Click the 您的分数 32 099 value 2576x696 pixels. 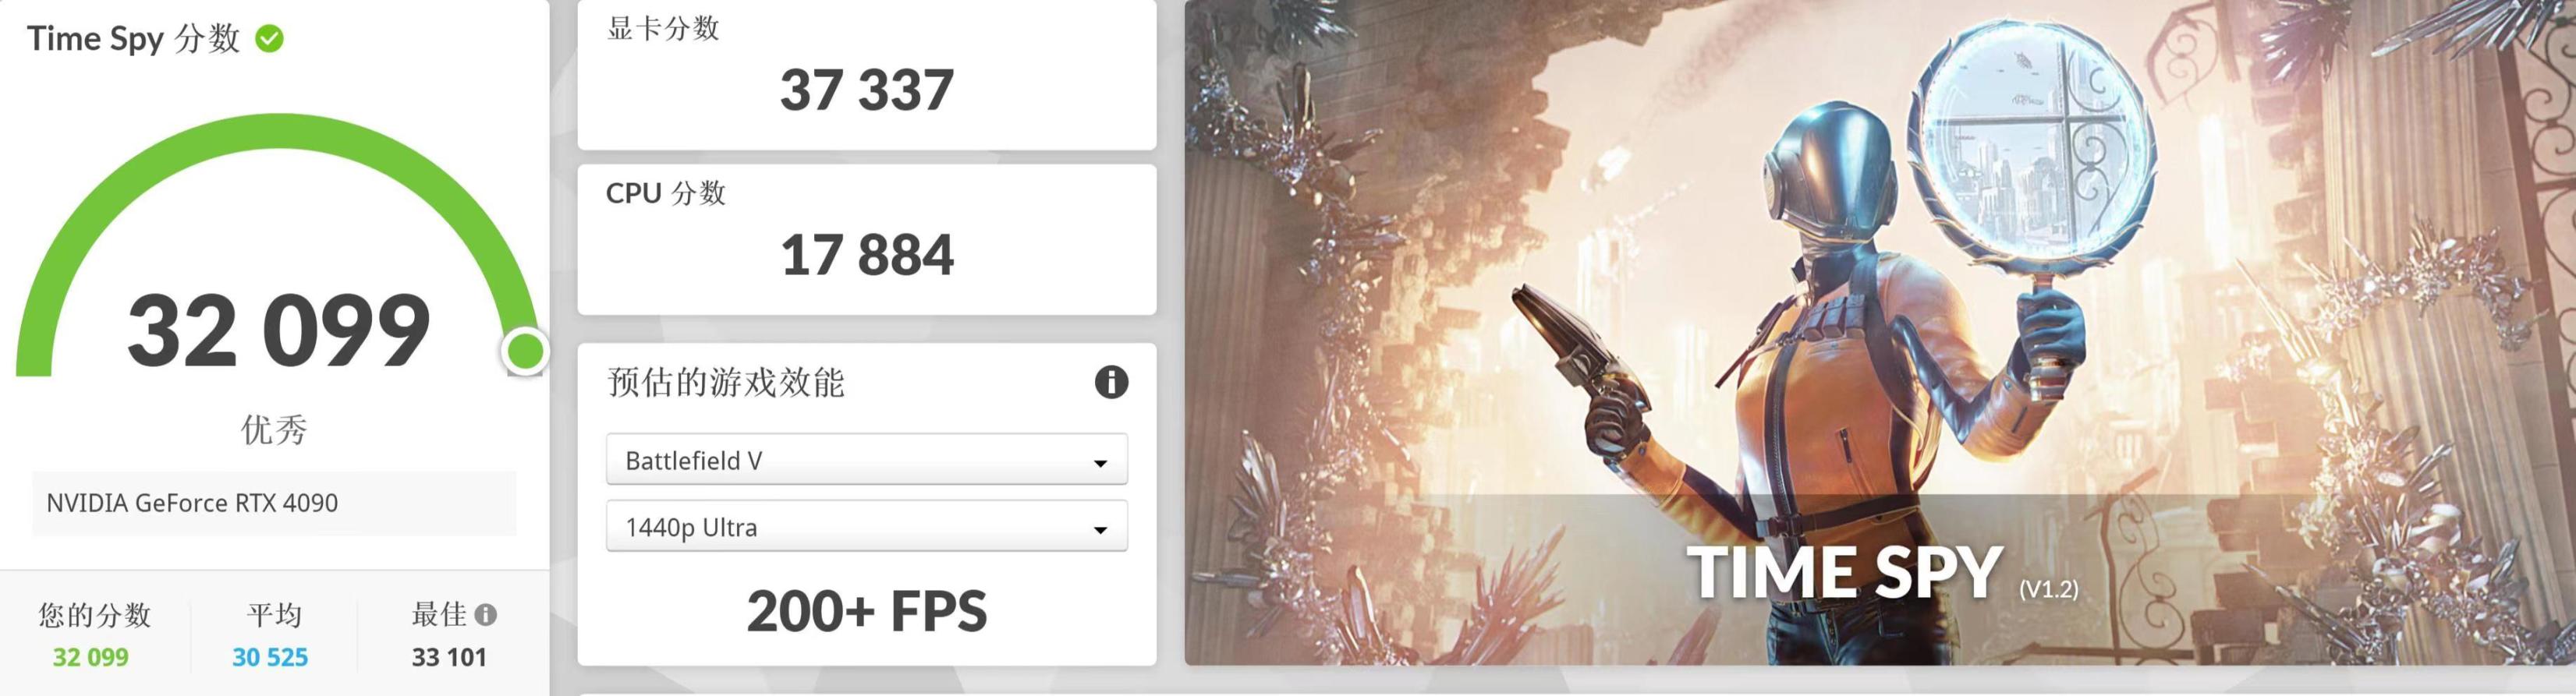91,657
